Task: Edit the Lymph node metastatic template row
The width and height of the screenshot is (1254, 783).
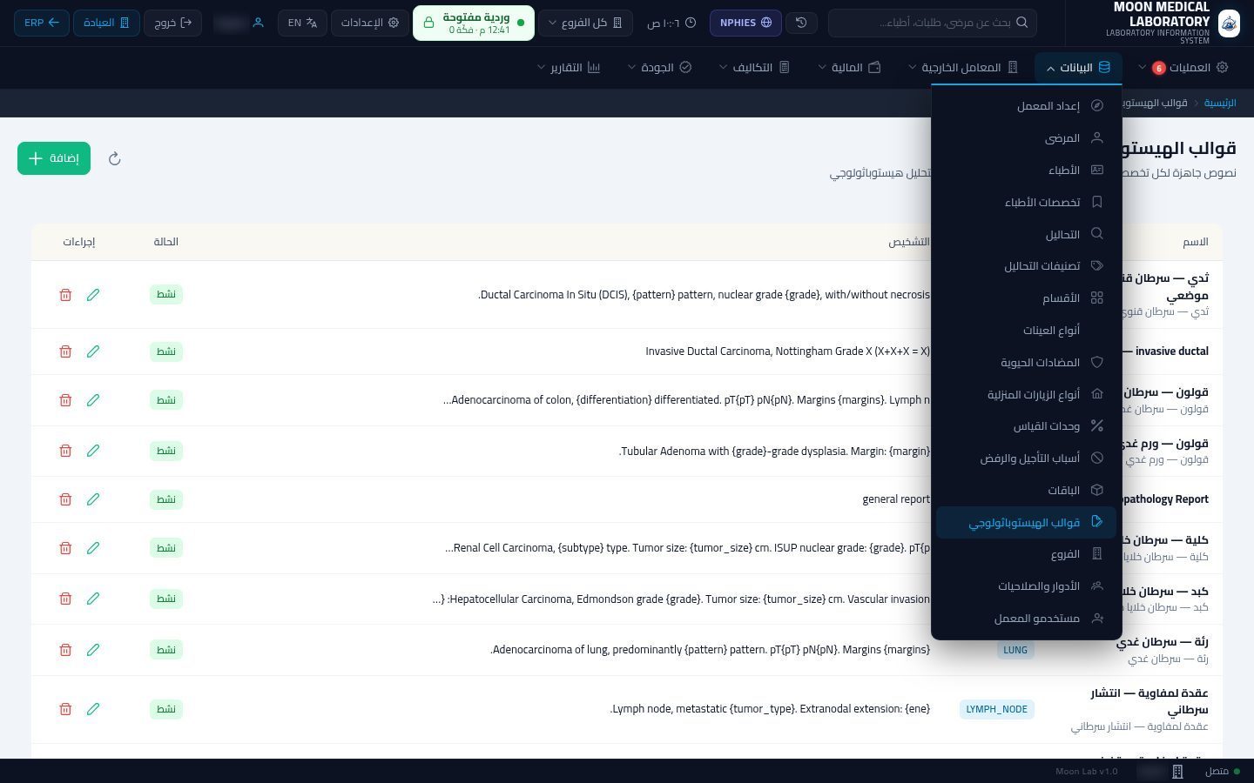Action: point(93,709)
